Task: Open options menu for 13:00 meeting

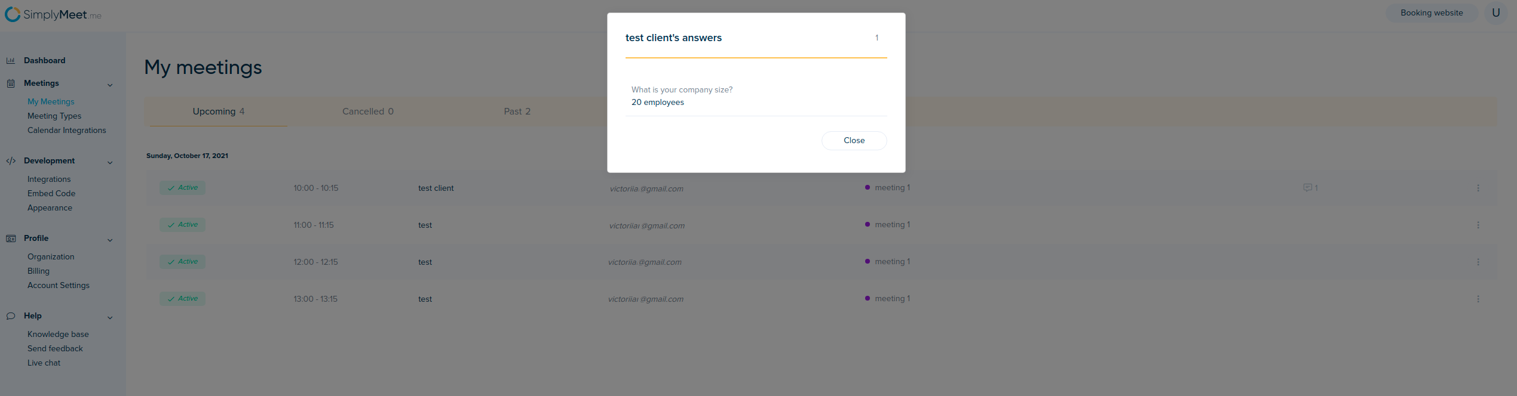Action: [x=1478, y=299]
